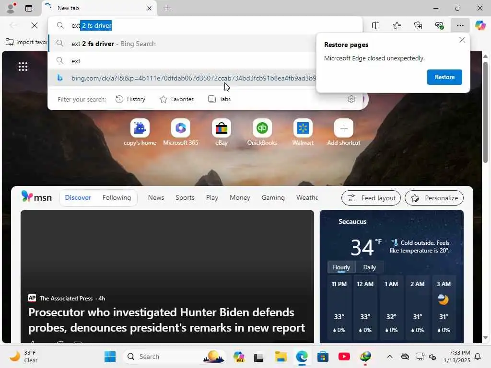Filter search by History
Image resolution: width=491 pixels, height=368 pixels.
click(x=130, y=99)
